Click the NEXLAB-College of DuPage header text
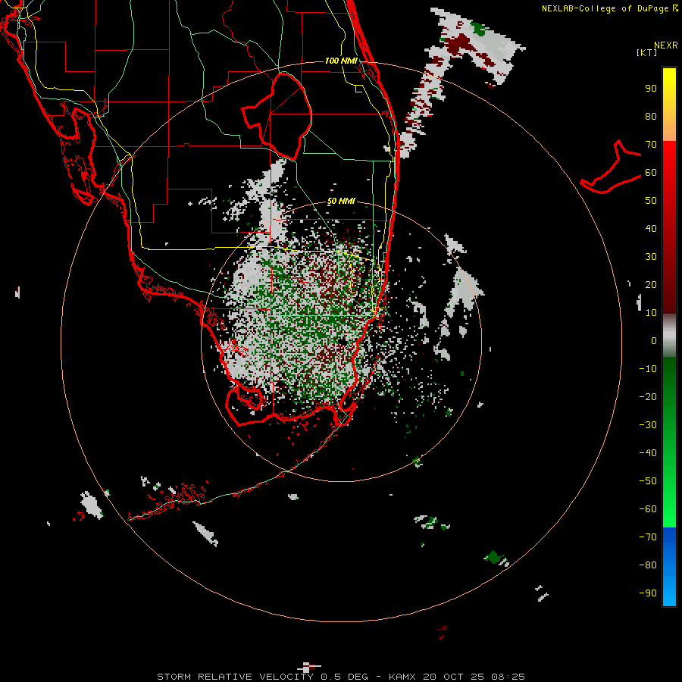Image resolution: width=682 pixels, height=682 pixels. (609, 8)
